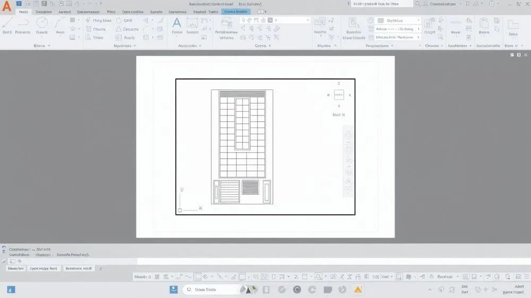Image resolution: width=531 pixels, height=298 pixels.
Task: Toggle the square lineweight icon in status bar
Action: click(242, 277)
